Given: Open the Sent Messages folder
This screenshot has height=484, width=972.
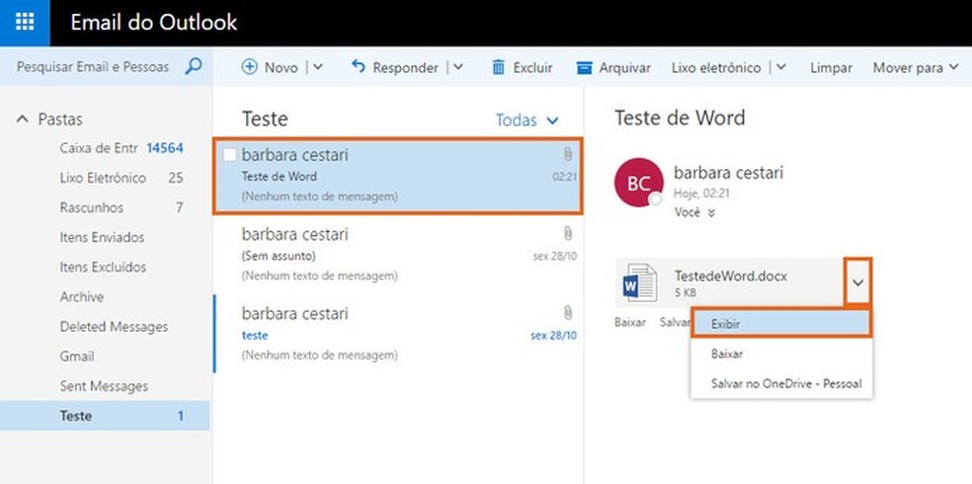Looking at the screenshot, I should [x=105, y=386].
